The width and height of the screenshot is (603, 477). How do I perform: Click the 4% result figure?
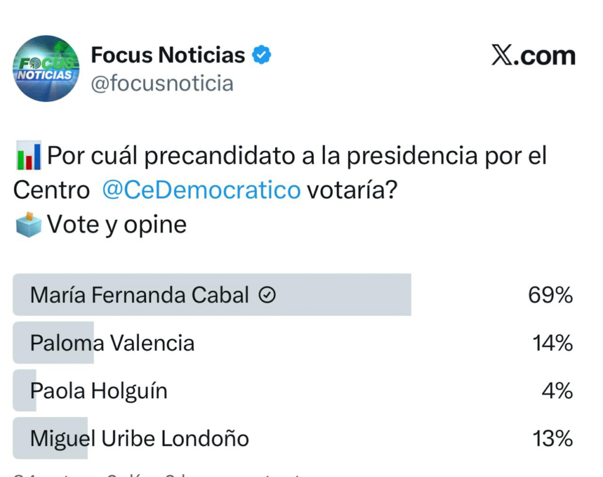click(558, 390)
